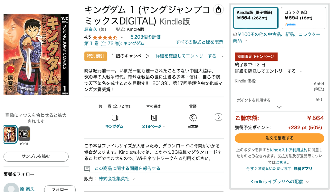Click the next arrow in the details carousel

tap(219, 117)
